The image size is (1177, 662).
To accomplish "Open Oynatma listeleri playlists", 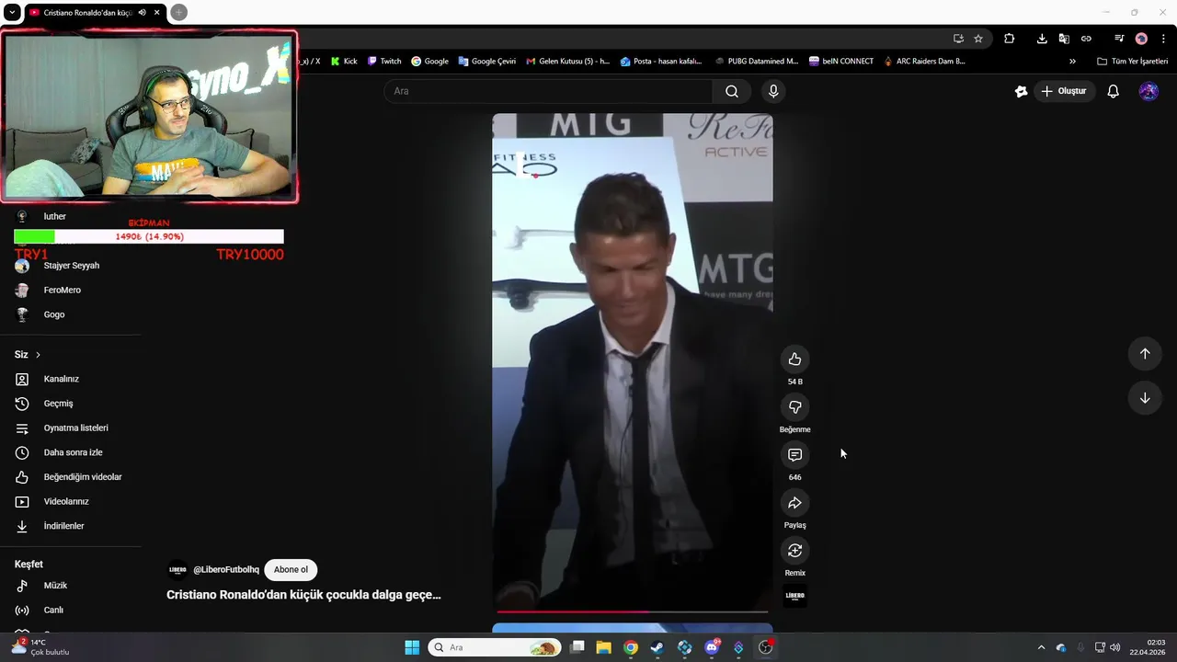I will (77, 428).
